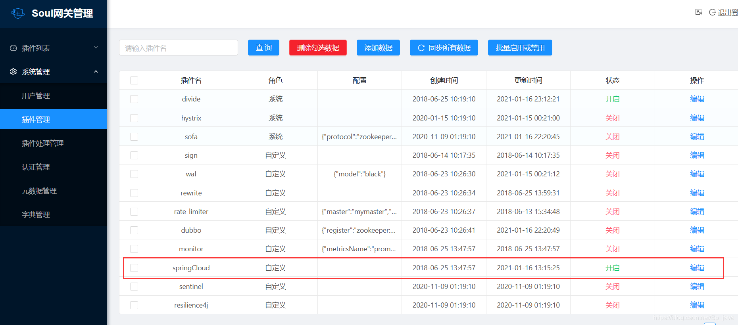Click 编辑 for the rate_limiter plugin
The height and width of the screenshot is (325, 738).
point(697,212)
